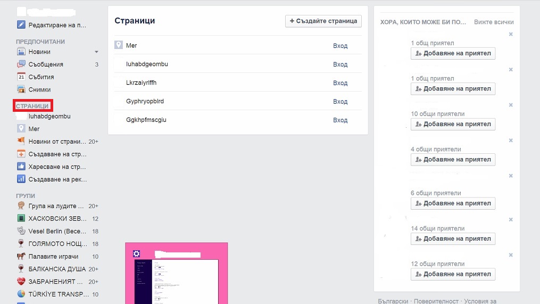Open the Създаване на реклама chart icon

(x=21, y=179)
